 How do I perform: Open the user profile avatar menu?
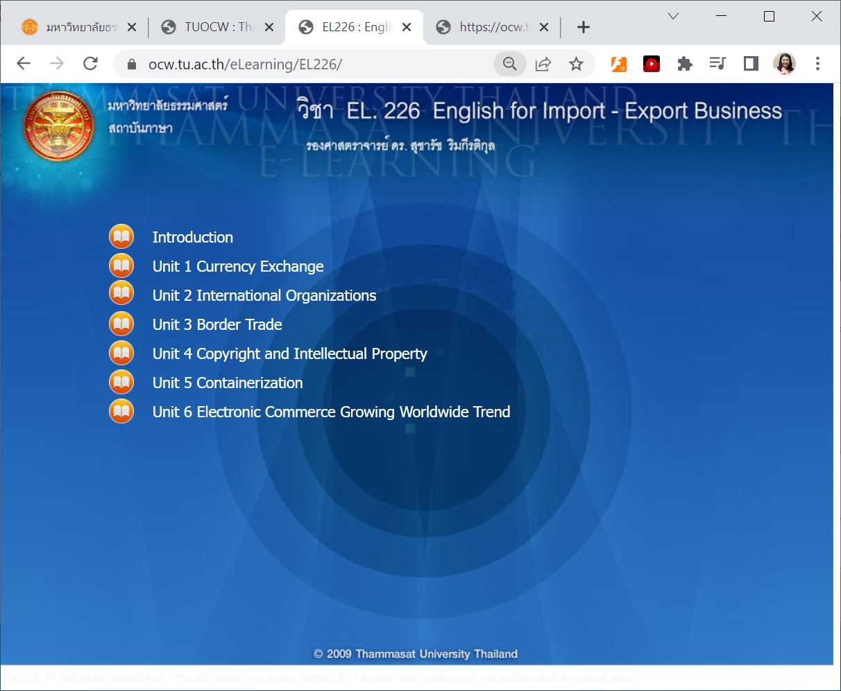point(784,64)
